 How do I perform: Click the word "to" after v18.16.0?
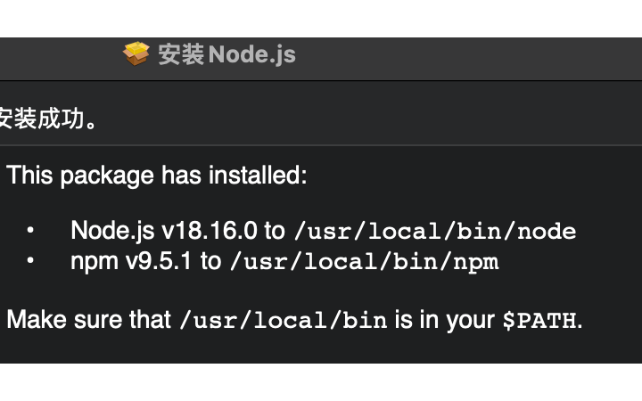point(275,231)
